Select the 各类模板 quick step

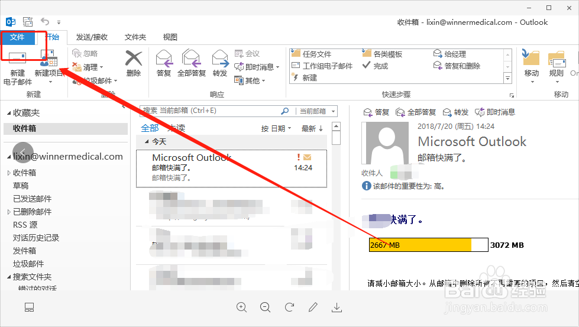click(382, 54)
